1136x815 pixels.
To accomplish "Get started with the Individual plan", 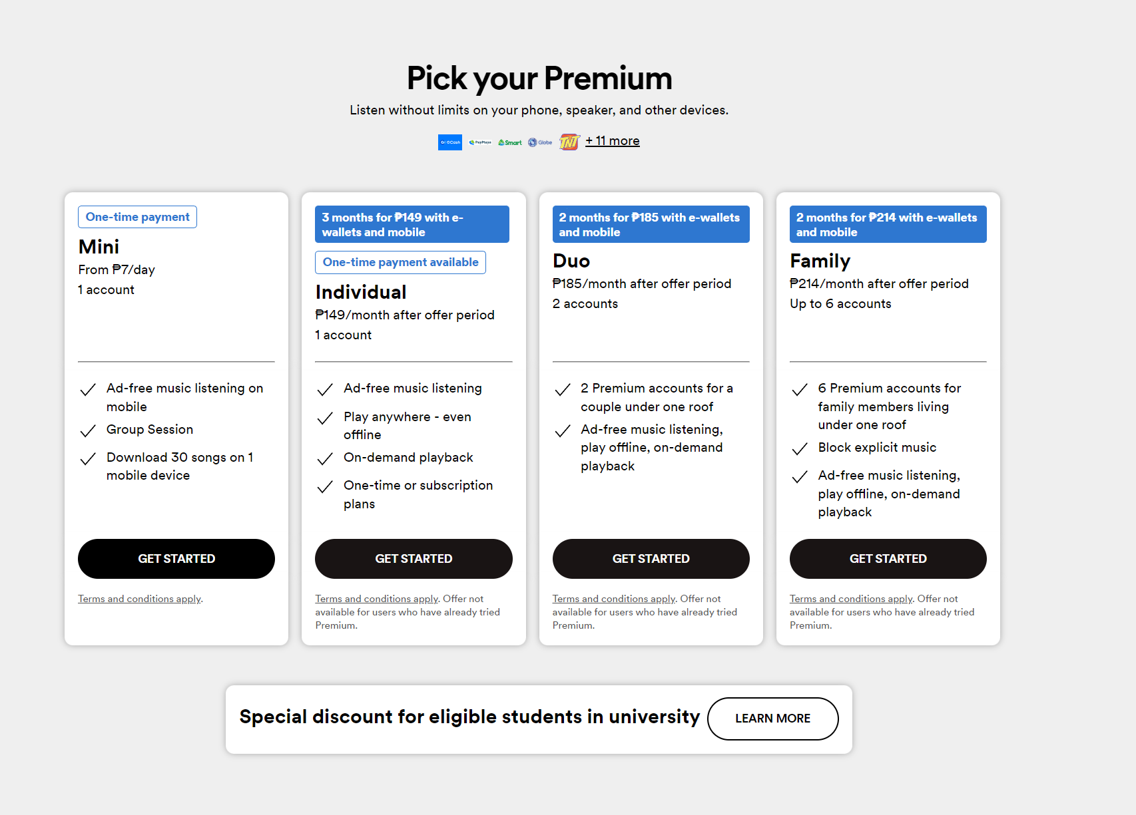I will tap(414, 559).
